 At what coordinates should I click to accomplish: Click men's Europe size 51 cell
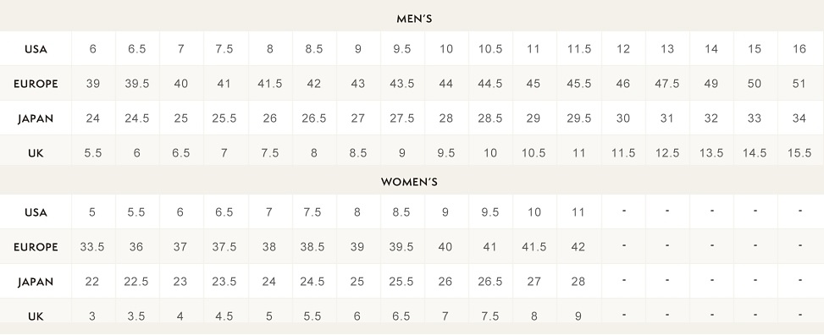[x=799, y=84]
